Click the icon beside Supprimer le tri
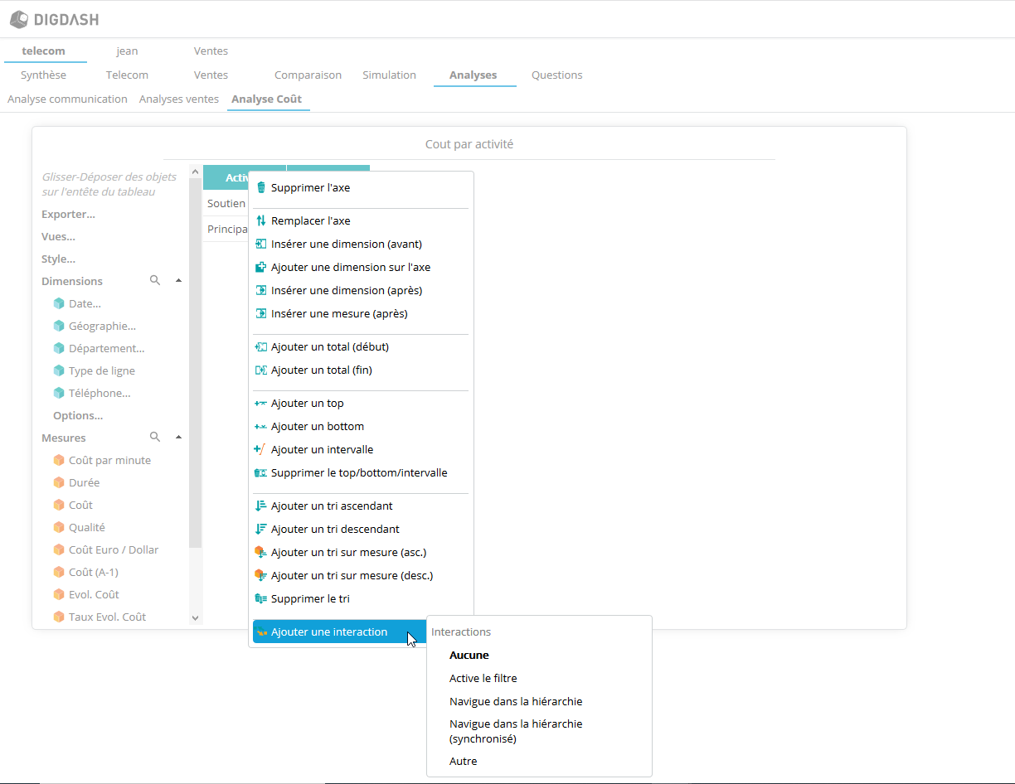This screenshot has height=784, width=1015. (x=261, y=598)
